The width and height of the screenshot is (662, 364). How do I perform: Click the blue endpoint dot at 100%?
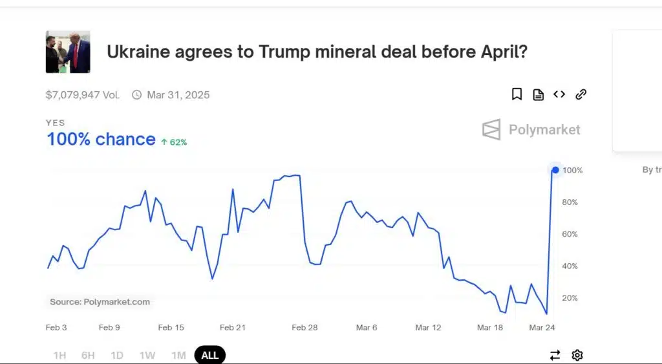pyautogui.click(x=555, y=170)
